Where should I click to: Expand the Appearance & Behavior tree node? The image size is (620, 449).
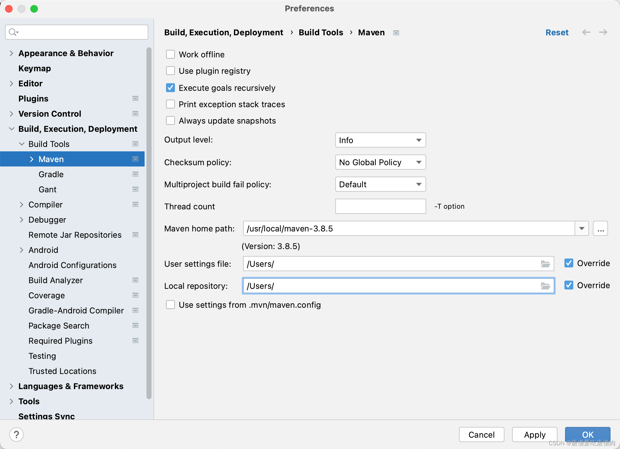pyautogui.click(x=11, y=53)
